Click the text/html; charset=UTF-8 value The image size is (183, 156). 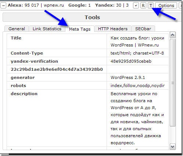(137, 53)
